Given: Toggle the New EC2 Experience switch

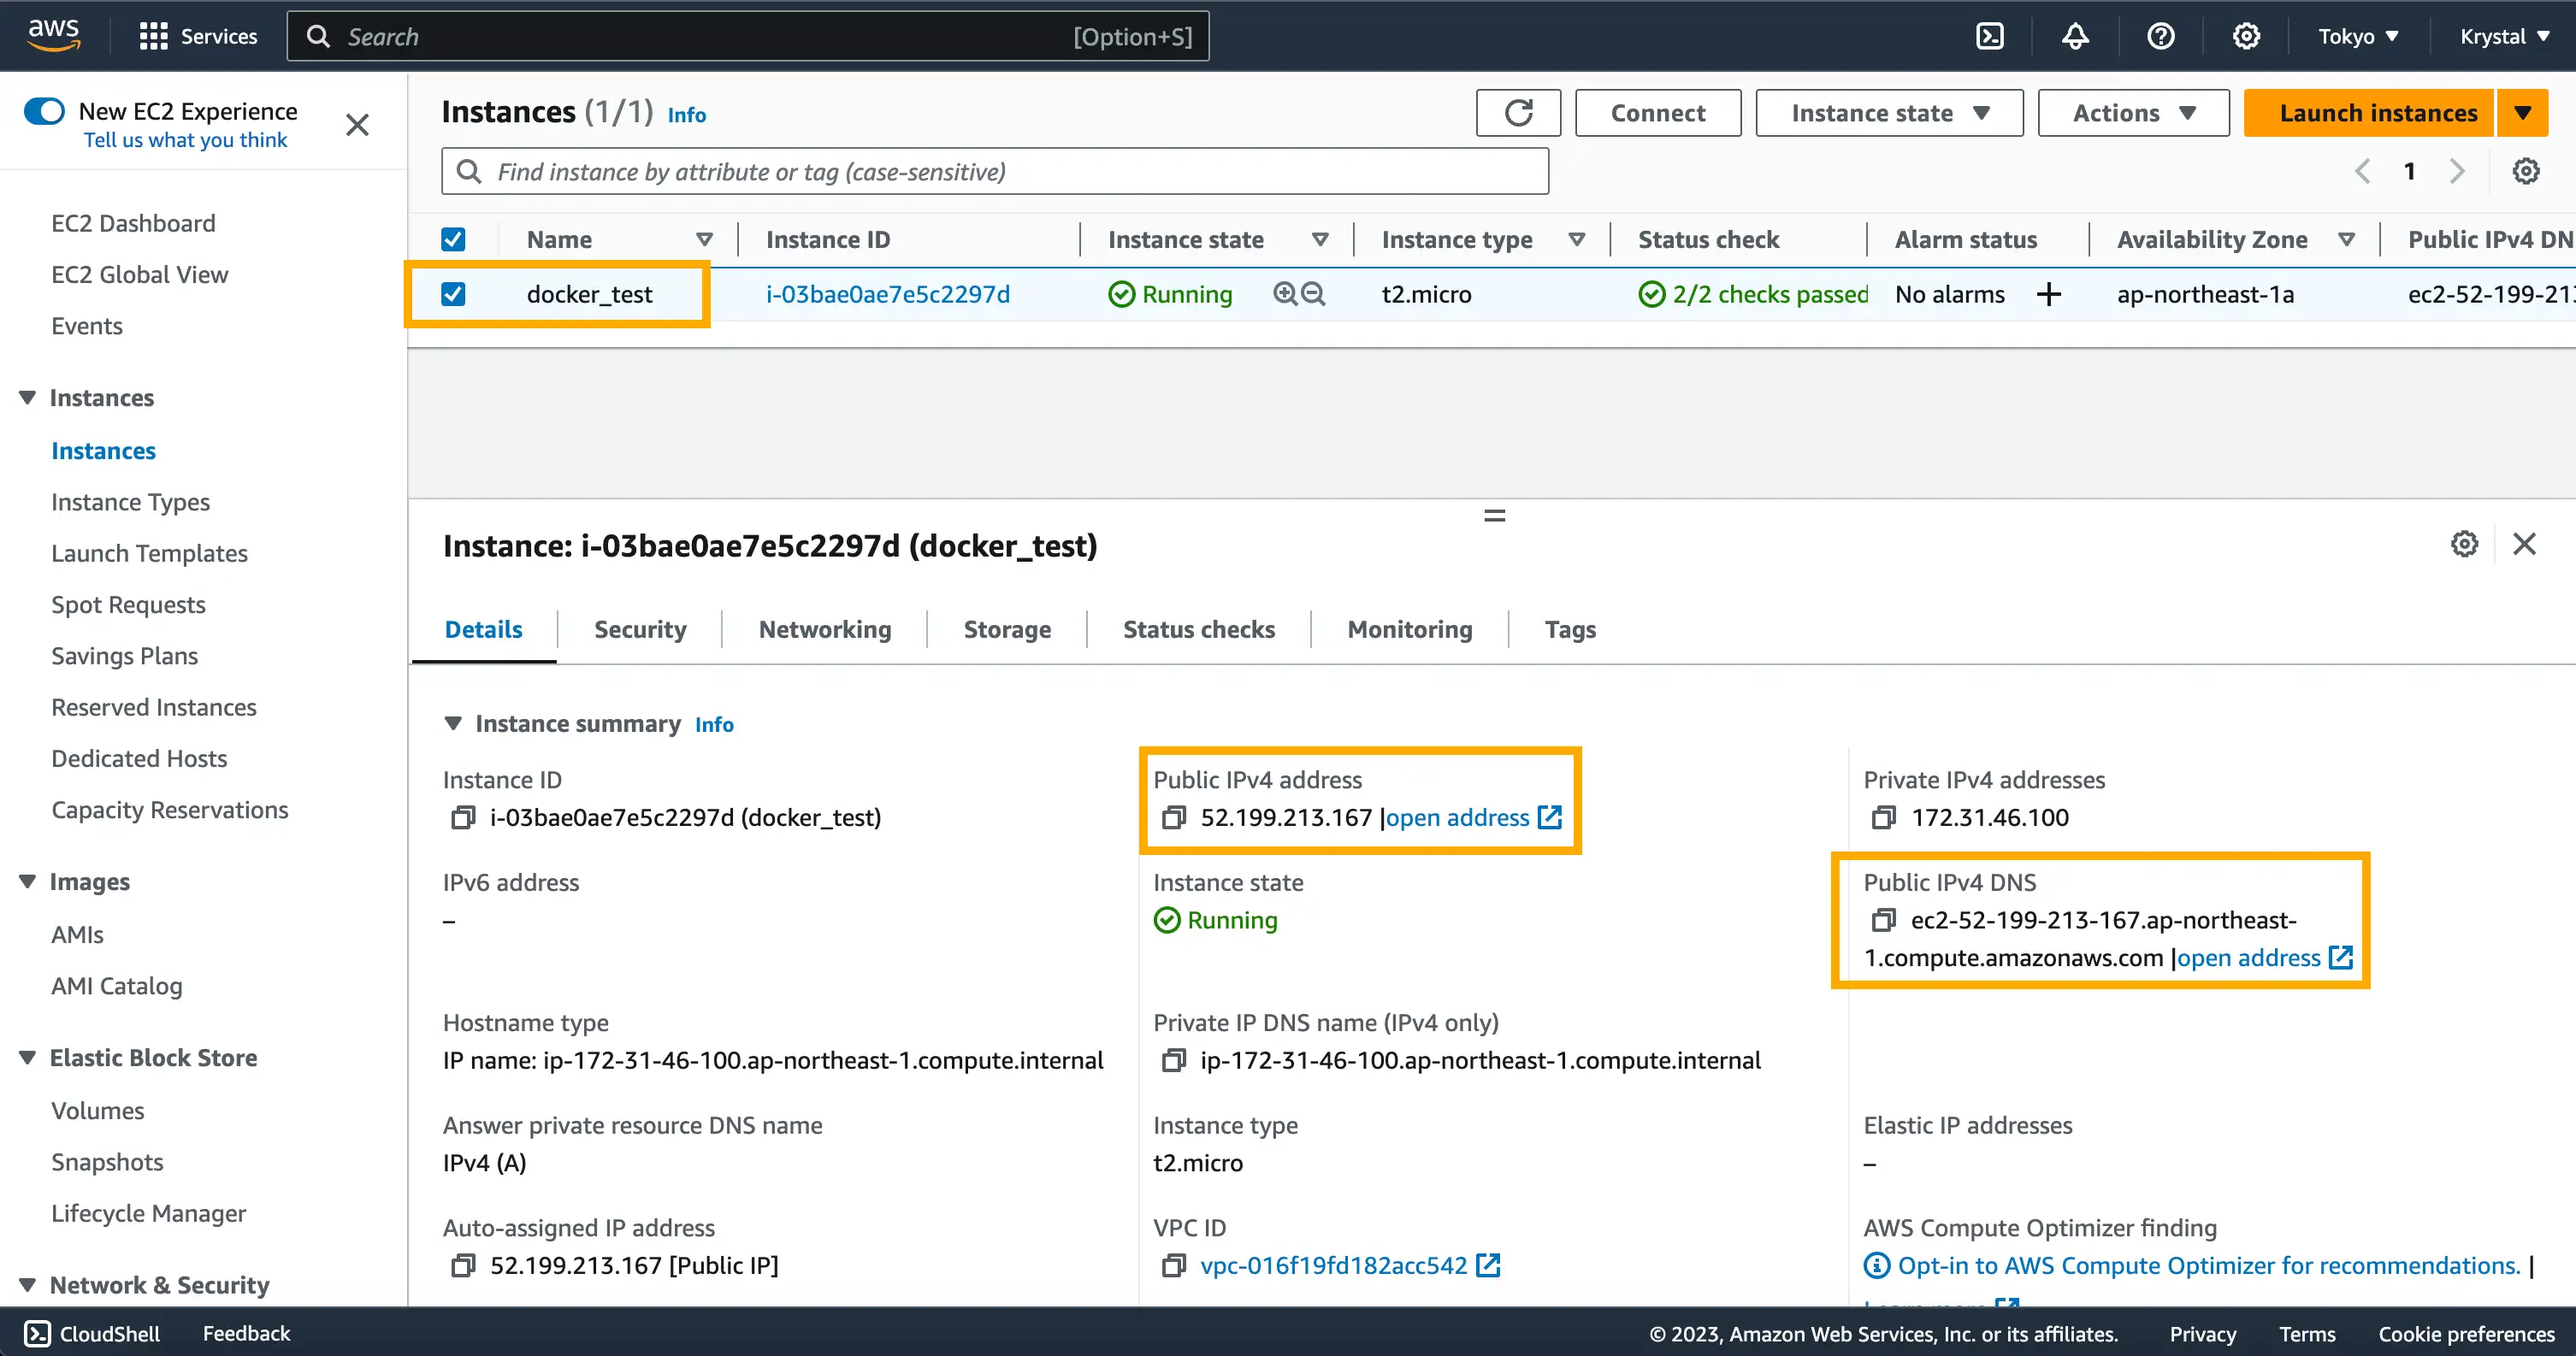Looking at the screenshot, I should tap(45, 110).
